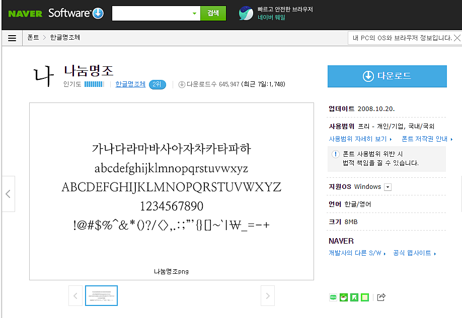Image resolution: width=462 pixels, height=318 pixels.
Task: Click the download count arrow icon
Action: pyautogui.click(x=182, y=84)
